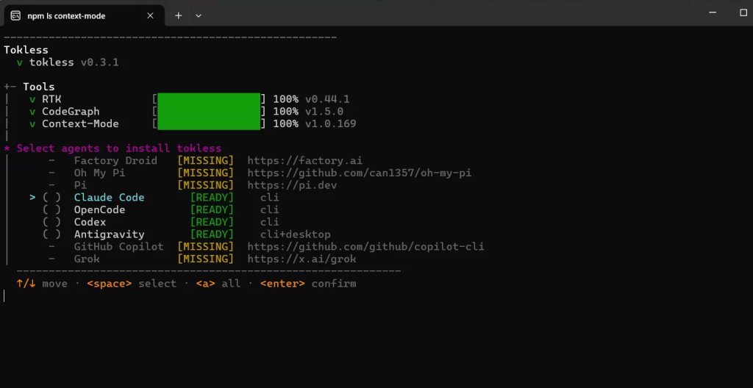Screen dimensions: 753x388
Task: Toggle the Codex checkbox
Action: coord(52,223)
